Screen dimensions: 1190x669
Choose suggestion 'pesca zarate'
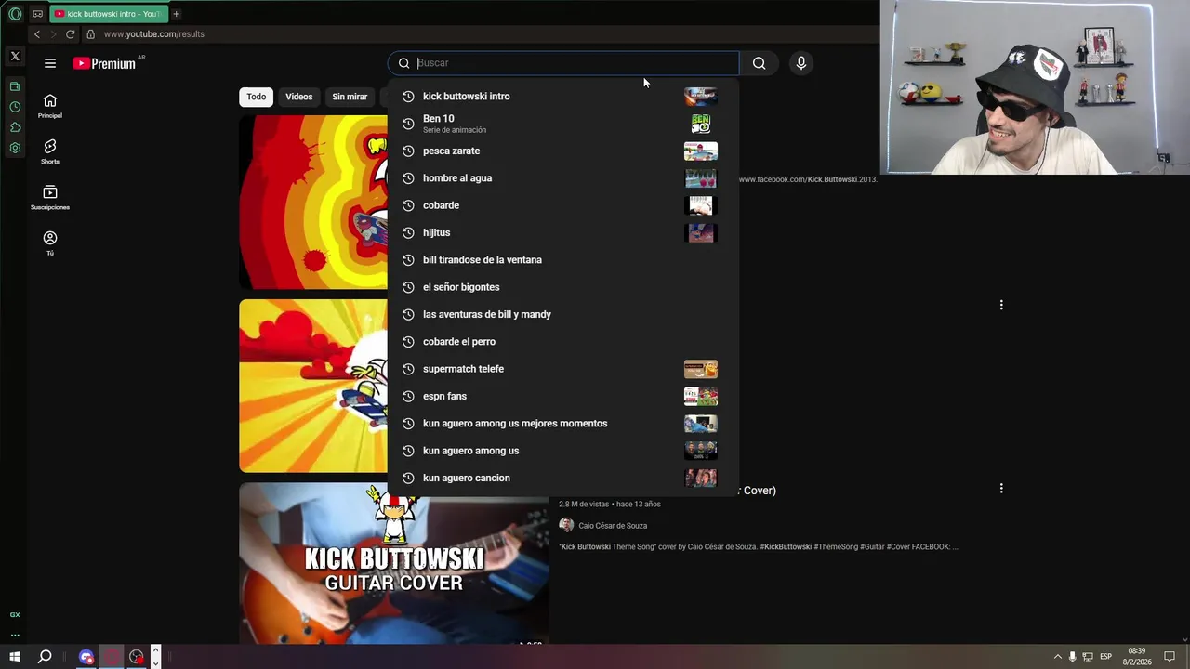[x=562, y=151]
